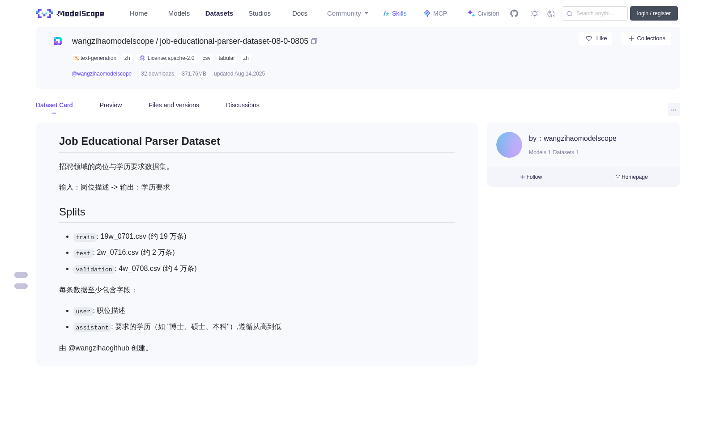Image resolution: width=716 pixels, height=447 pixels.
Task: Click the plus icon in Collections
Action: click(x=631, y=38)
